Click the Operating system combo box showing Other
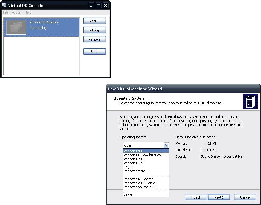 (x=146, y=145)
